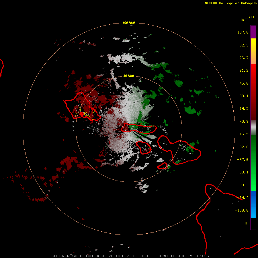Click the purple segment of the color bar
258x258 pixels.
pyautogui.click(x=253, y=32)
